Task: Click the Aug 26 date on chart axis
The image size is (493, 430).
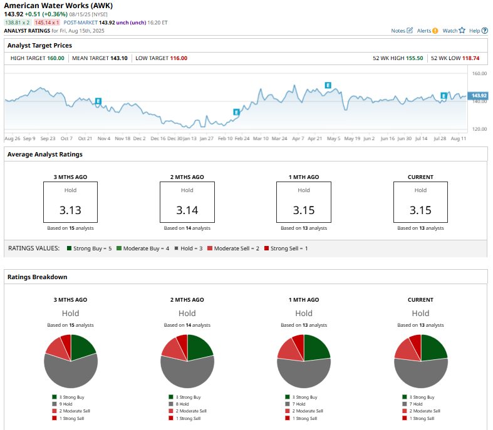Action: point(13,138)
